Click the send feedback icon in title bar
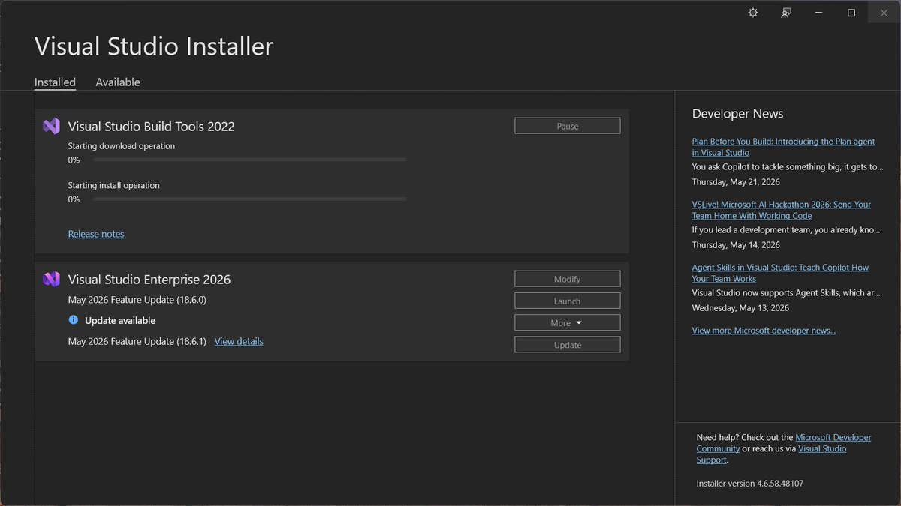Image resolution: width=901 pixels, height=506 pixels. pyautogui.click(x=786, y=13)
